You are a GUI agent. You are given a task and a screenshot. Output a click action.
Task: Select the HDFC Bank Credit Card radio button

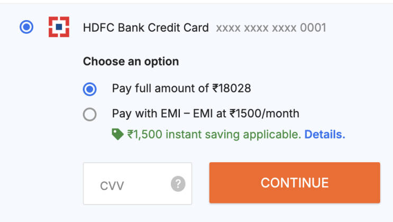click(26, 27)
